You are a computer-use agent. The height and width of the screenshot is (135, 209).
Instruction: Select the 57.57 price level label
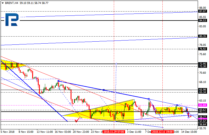pyautogui.click(x=203, y=121)
